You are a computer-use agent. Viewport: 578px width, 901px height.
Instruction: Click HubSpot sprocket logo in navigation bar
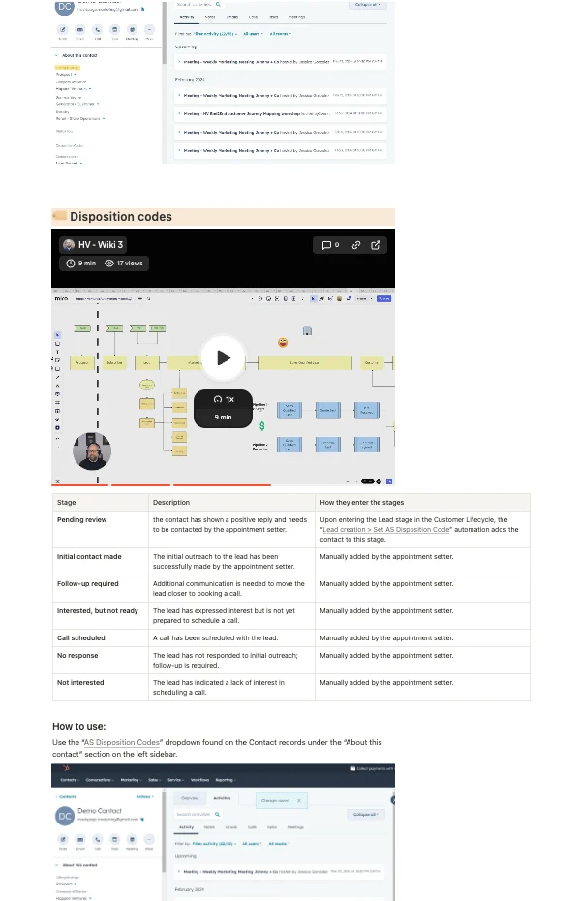(66, 768)
